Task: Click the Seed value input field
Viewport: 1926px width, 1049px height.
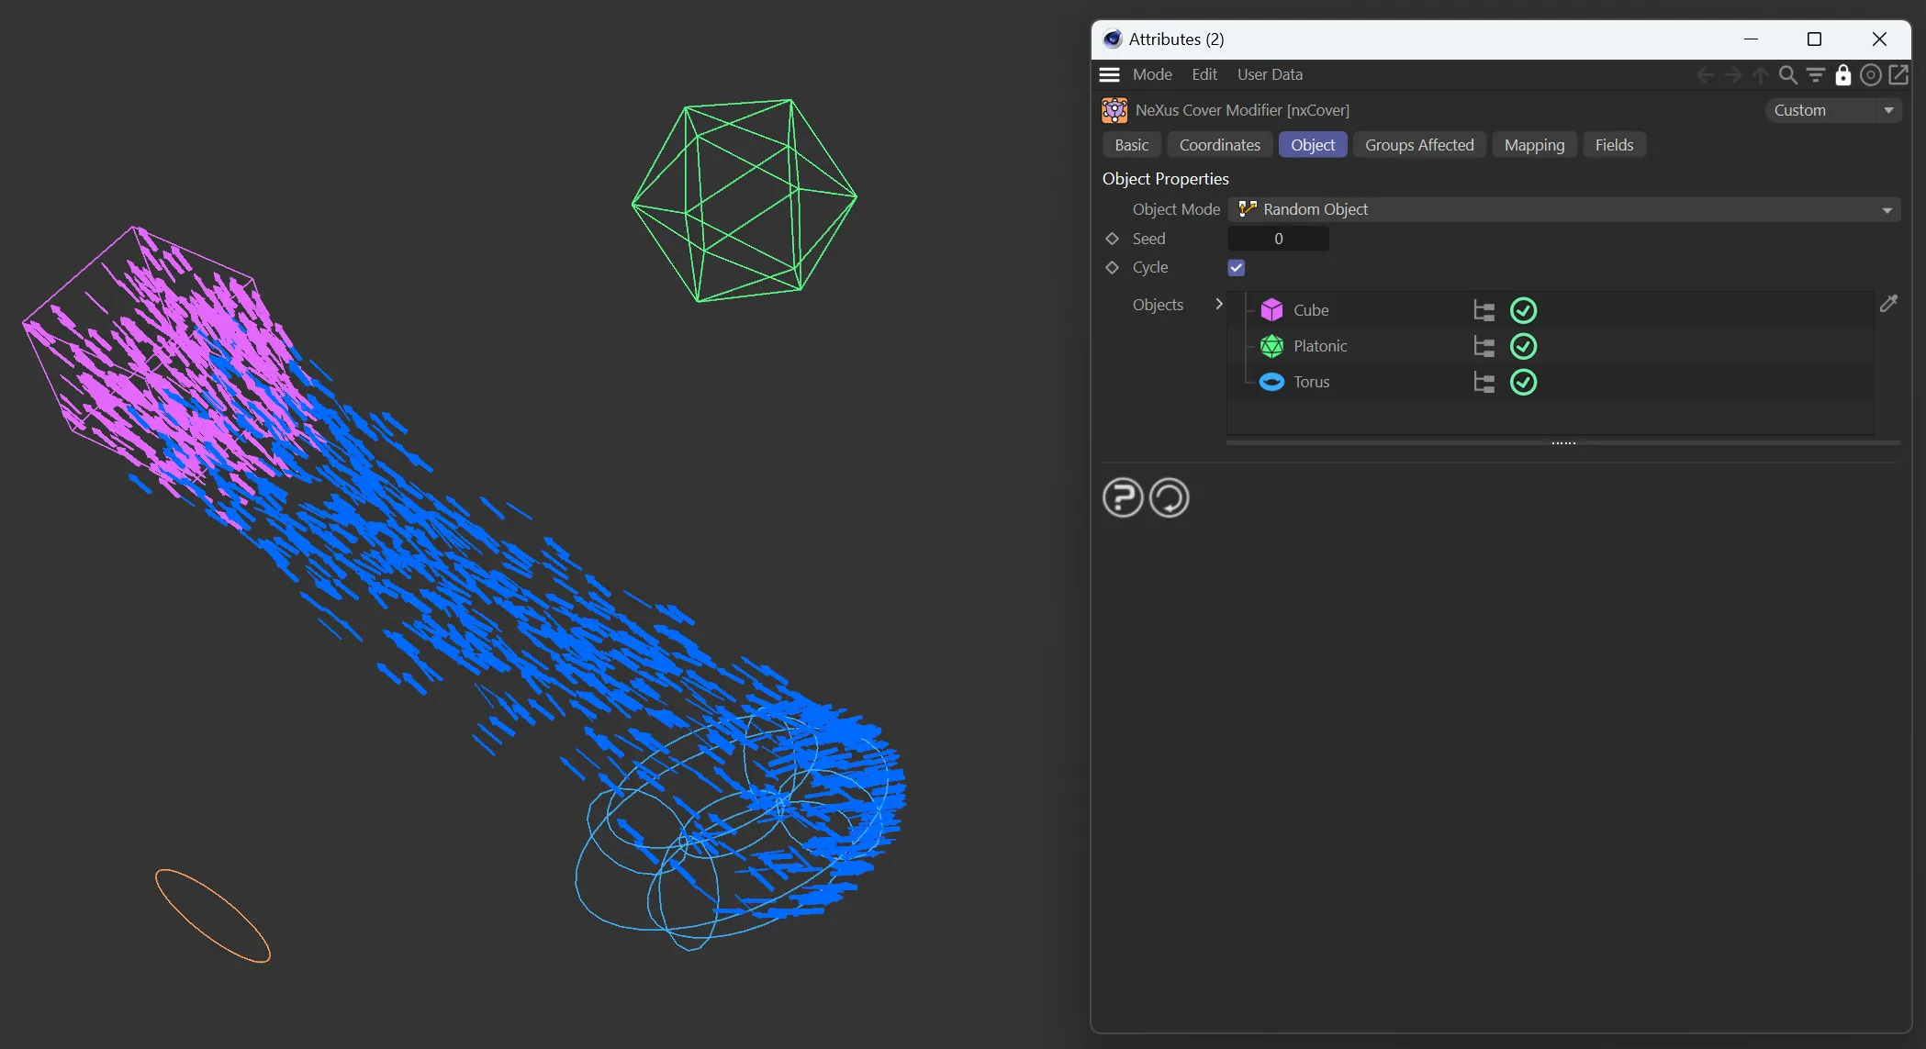Action: [1278, 239]
